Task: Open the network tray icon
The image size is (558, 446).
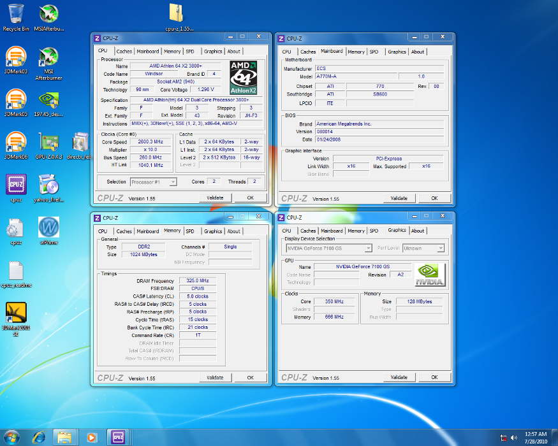Action: (504, 438)
